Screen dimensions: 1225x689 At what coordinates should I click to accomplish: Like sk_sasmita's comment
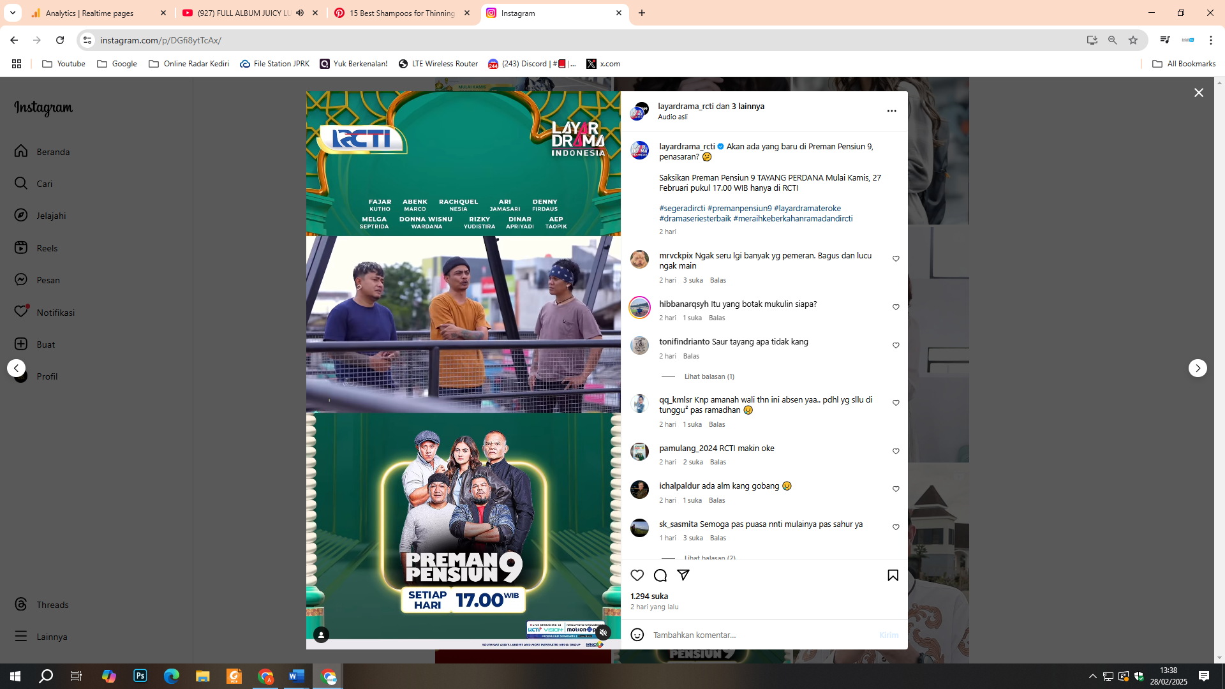coord(896,528)
